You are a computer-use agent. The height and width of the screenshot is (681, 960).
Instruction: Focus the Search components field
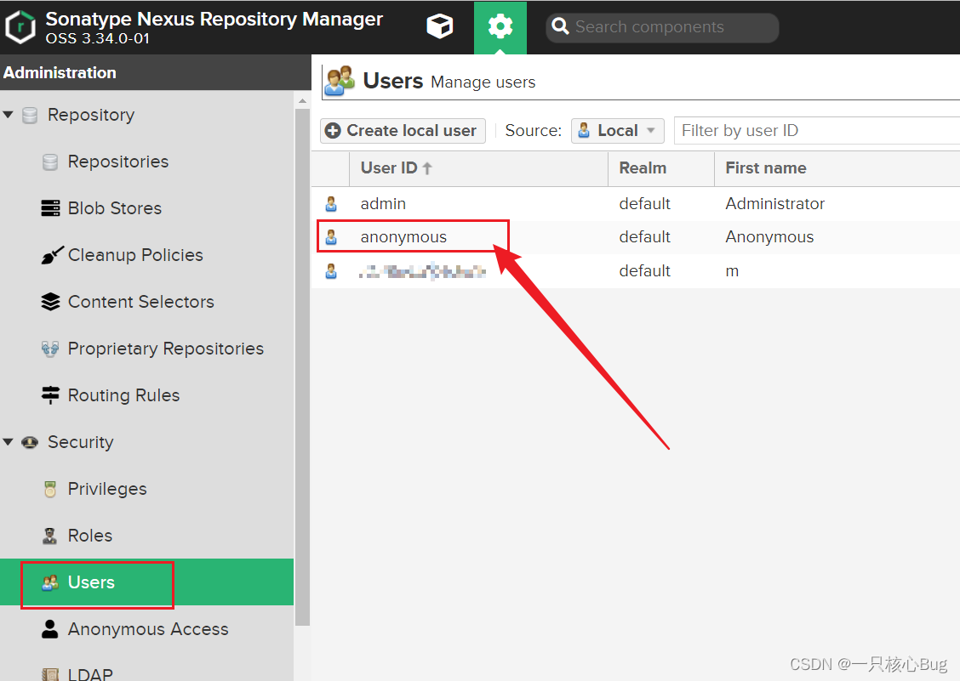coord(662,27)
